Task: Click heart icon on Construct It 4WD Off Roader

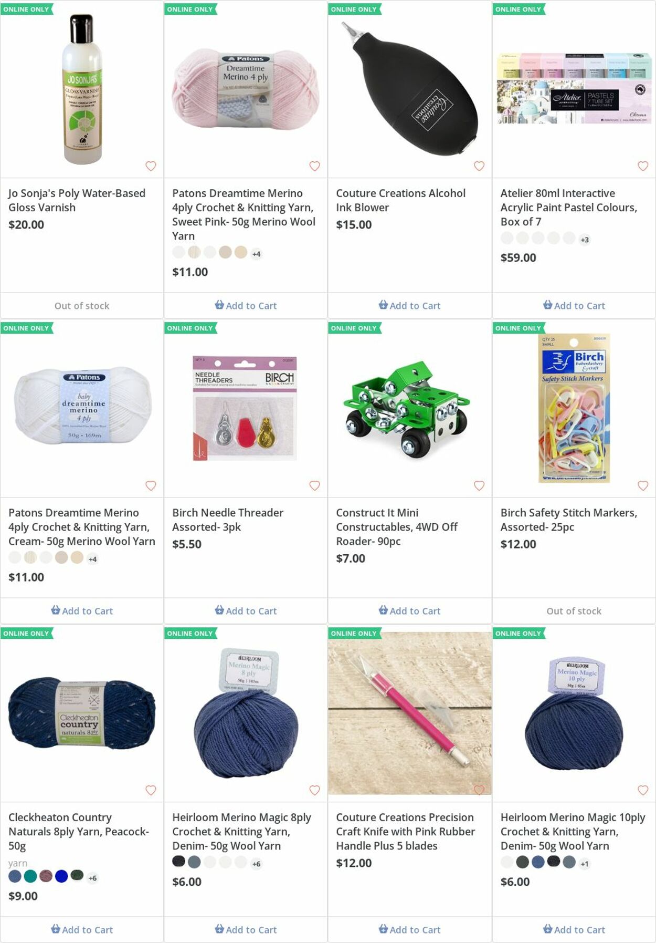Action: click(479, 485)
